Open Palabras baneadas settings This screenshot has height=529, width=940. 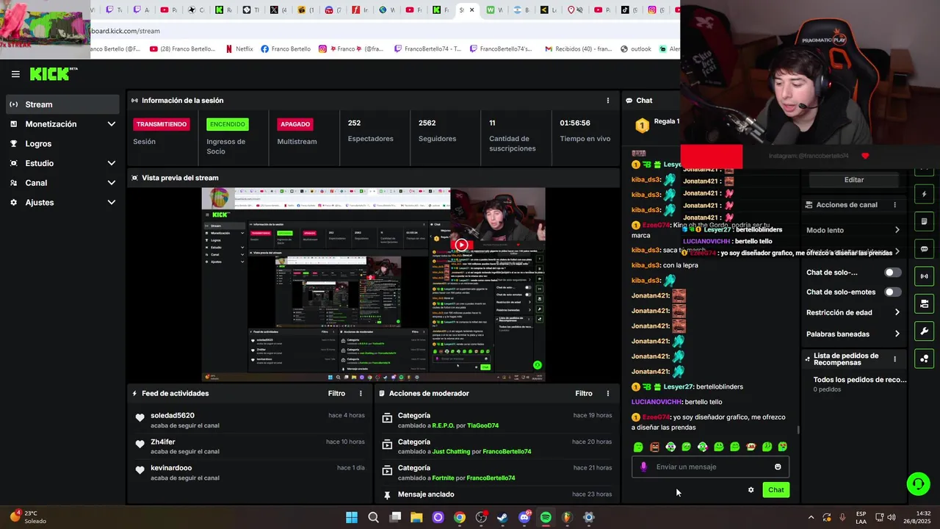853,334
